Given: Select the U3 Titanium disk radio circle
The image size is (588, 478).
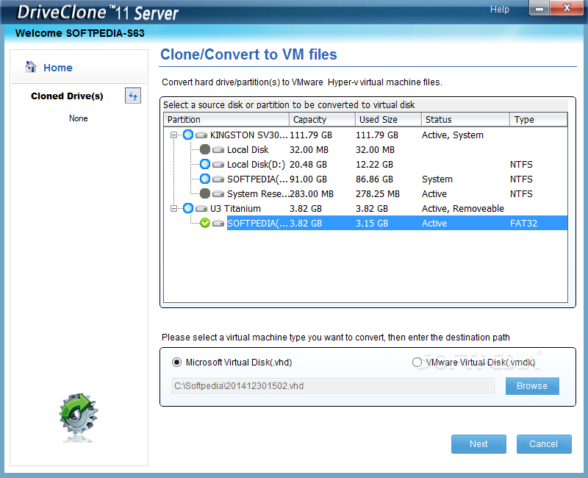Looking at the screenshot, I should [x=188, y=208].
